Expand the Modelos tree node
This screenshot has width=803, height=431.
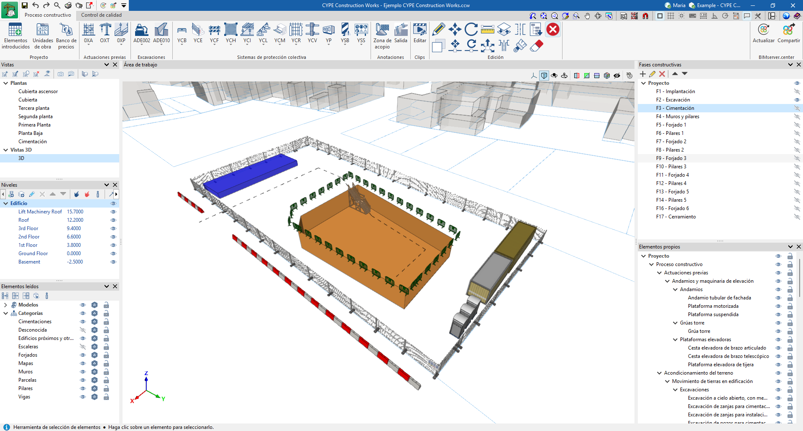[x=6, y=305]
